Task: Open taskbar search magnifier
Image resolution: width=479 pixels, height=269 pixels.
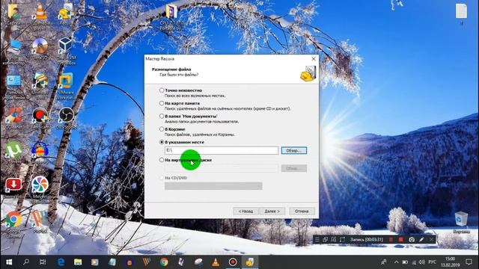Action: [26, 262]
